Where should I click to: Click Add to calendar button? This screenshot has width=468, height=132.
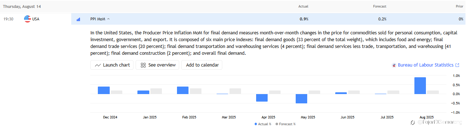[x=202, y=65]
